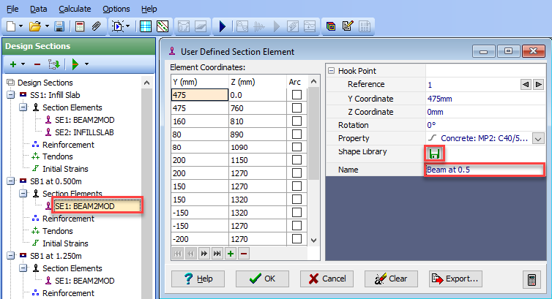Screen dimensions: 552x299
Task: Tick Arc checkbox for row Y 475, Z 0.0
Action: click(296, 95)
